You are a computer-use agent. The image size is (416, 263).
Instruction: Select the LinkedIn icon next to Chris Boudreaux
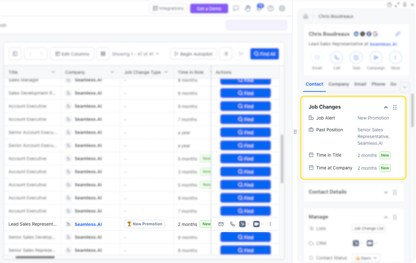point(356,34)
